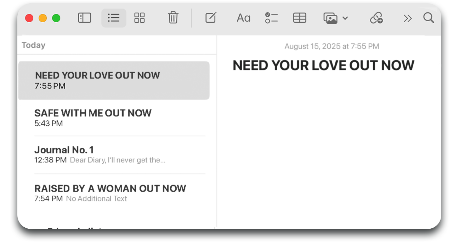Zoom the Notes window with green button
The image size is (459, 245).
[56, 18]
